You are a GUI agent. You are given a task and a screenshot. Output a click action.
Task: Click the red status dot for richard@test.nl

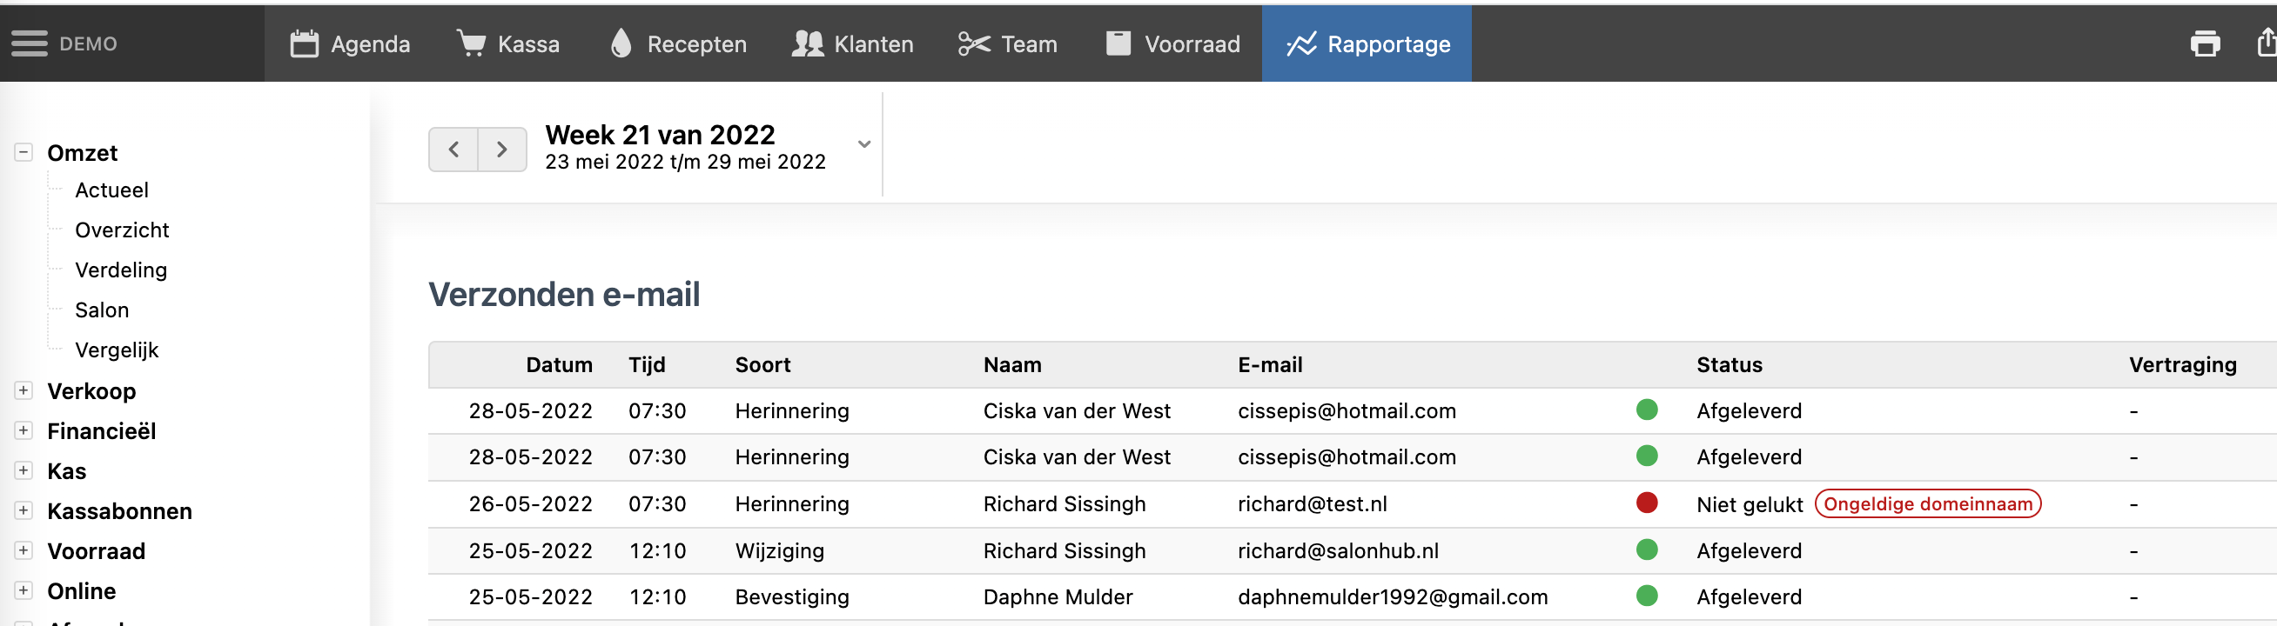coord(1646,503)
